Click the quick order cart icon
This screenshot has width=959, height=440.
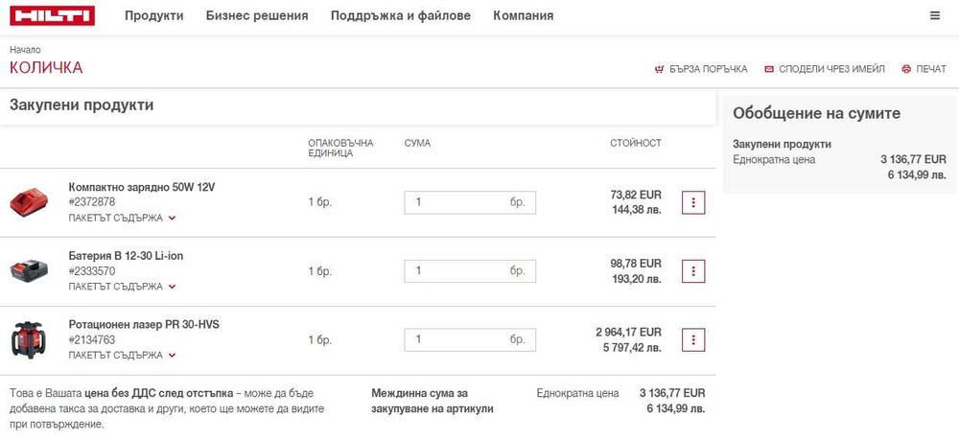point(659,69)
